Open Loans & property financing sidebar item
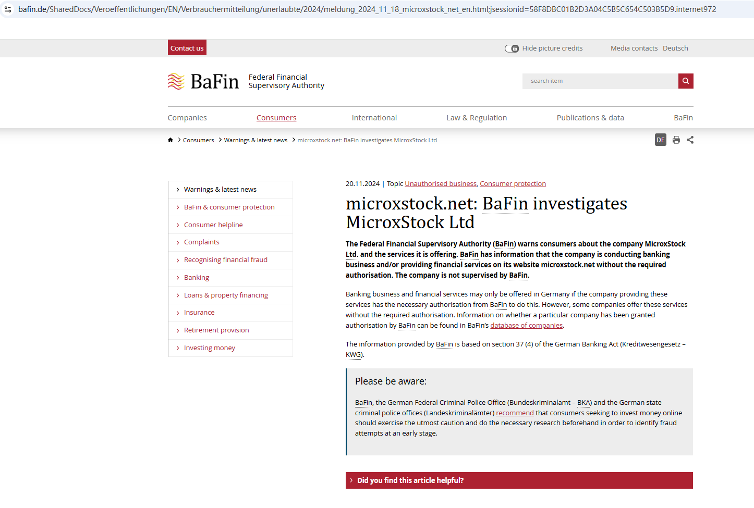The height and width of the screenshot is (508, 754). pos(226,295)
